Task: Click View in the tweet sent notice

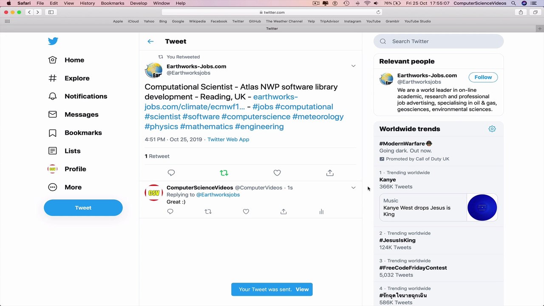Action: [302, 289]
